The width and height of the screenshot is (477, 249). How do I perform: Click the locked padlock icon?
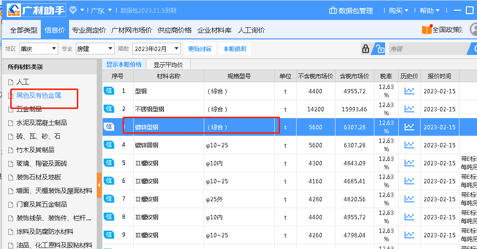pos(366,49)
